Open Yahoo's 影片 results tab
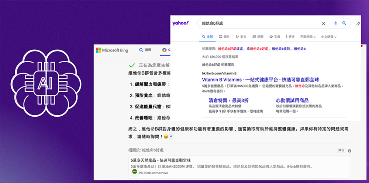This screenshot has height=183, width=369. pyautogui.click(x=241, y=37)
